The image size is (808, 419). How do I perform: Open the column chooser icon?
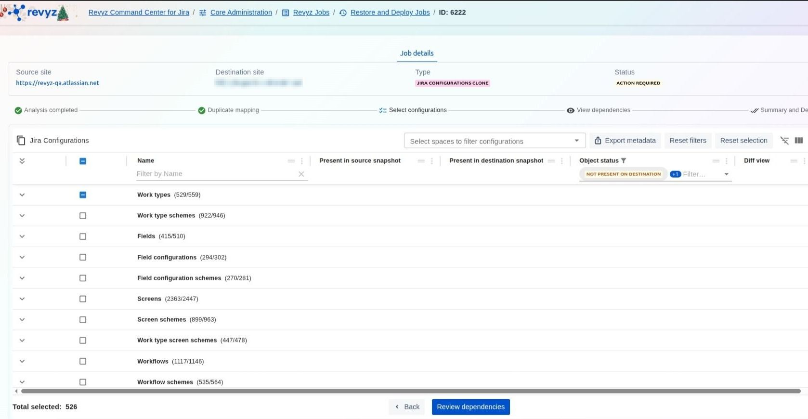click(799, 141)
